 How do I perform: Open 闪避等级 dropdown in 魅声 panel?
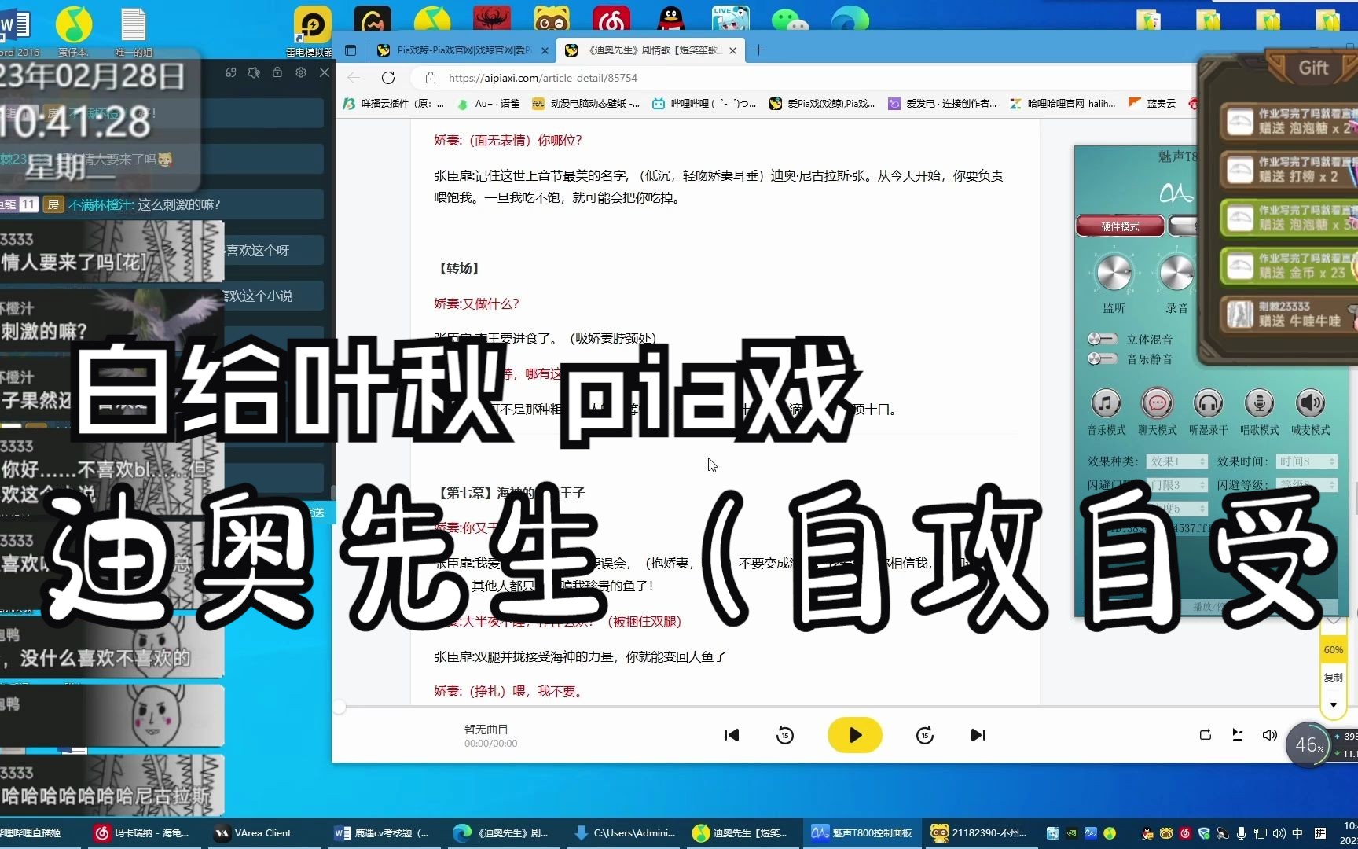[x=1306, y=485]
